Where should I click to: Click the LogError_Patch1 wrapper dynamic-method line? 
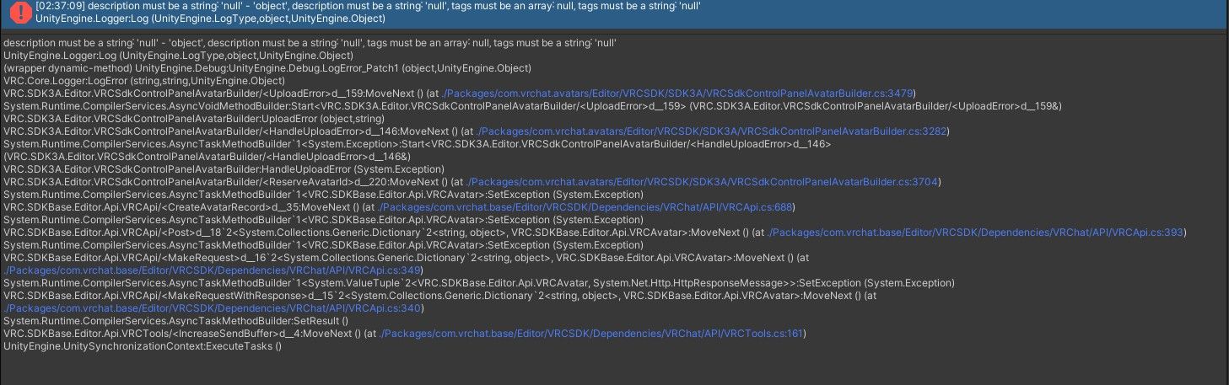(x=267, y=67)
